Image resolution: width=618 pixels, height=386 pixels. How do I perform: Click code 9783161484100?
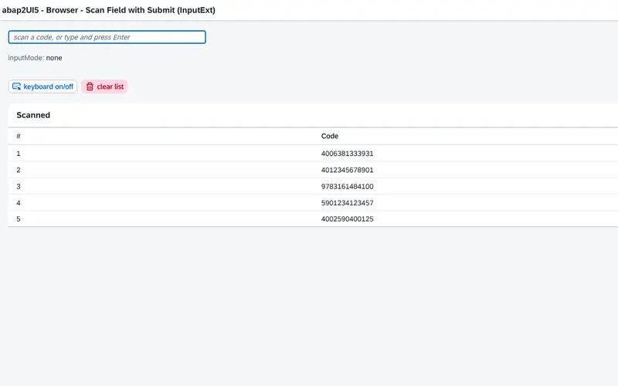pyautogui.click(x=347, y=187)
